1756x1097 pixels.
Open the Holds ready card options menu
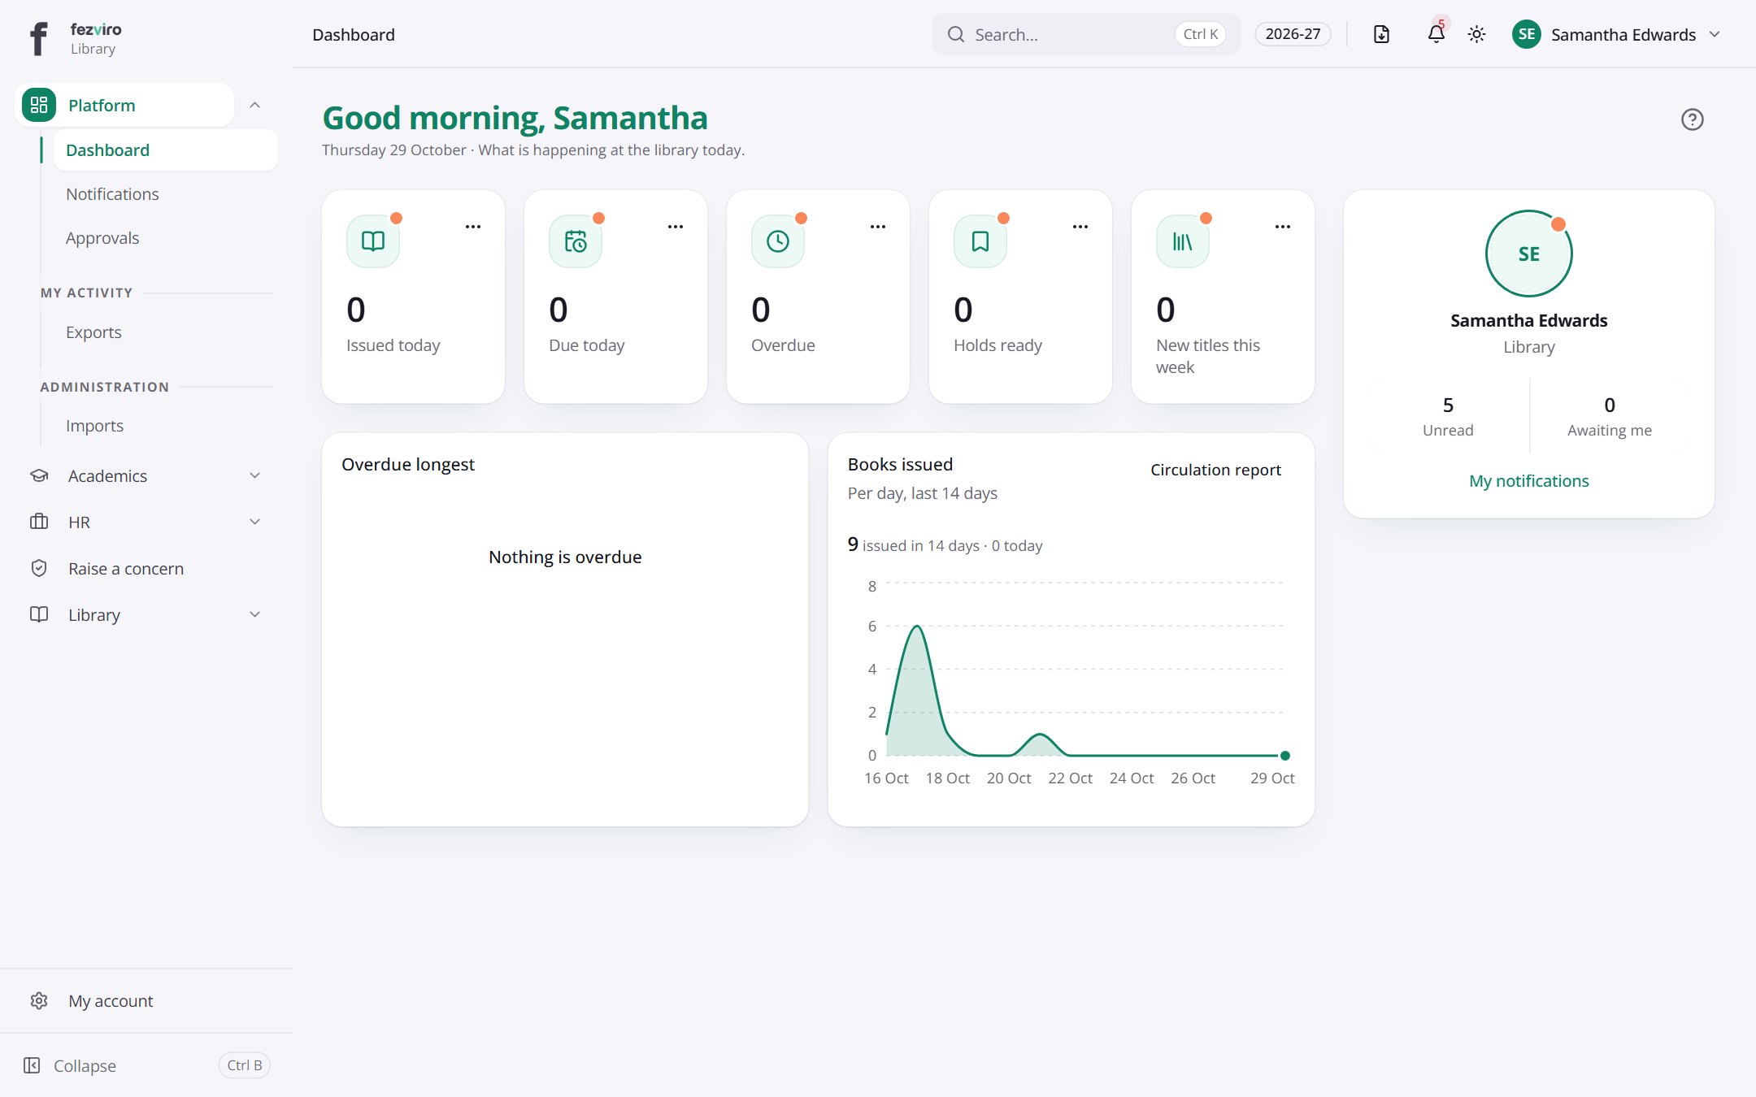(1080, 227)
